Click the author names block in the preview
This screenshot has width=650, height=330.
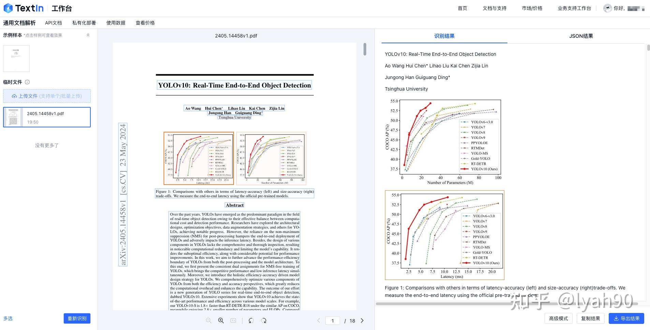click(235, 110)
